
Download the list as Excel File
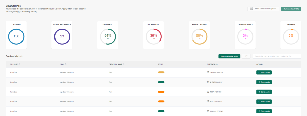coord(229,56)
